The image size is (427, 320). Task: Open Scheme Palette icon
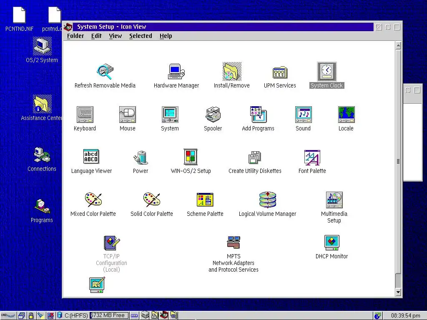[205, 200]
